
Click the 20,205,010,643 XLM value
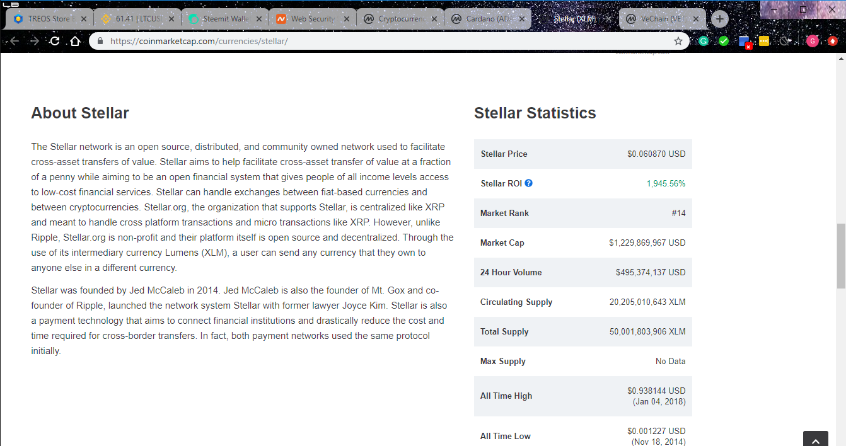pos(647,302)
